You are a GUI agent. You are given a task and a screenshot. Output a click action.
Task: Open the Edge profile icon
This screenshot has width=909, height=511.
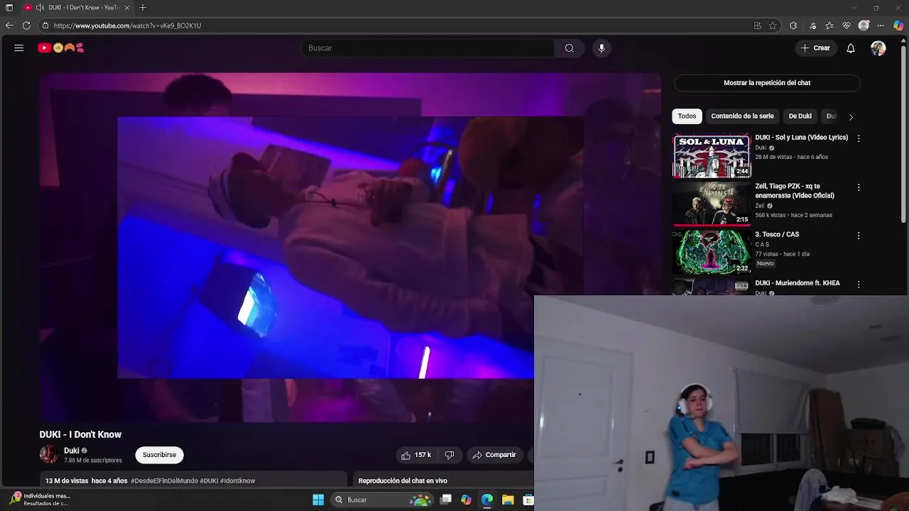click(864, 26)
